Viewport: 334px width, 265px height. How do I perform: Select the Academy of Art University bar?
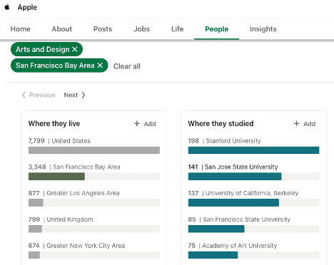coord(253,255)
